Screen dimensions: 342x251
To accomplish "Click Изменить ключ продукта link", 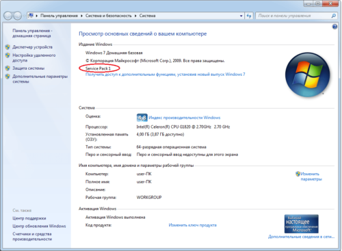I will [x=192, y=225].
